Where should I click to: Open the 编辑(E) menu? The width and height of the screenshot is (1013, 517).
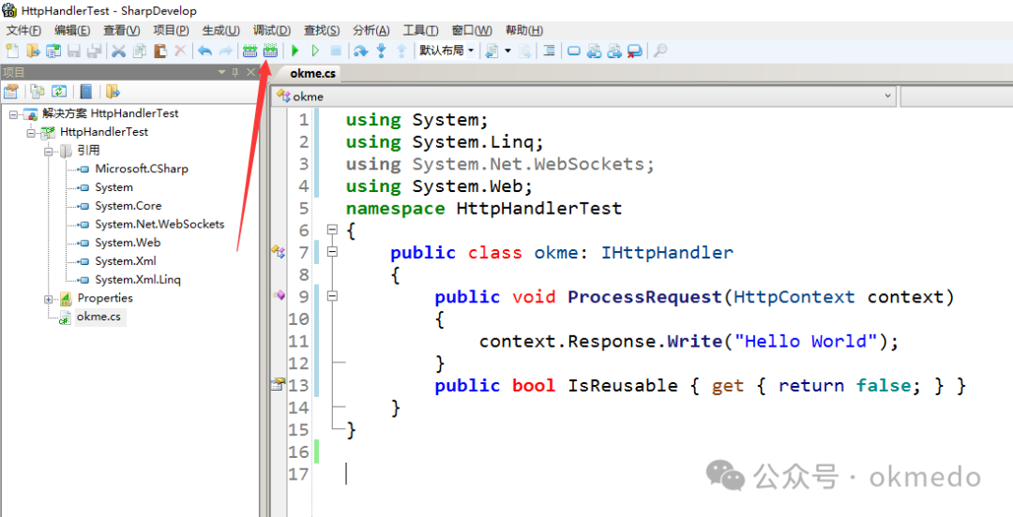click(72, 30)
